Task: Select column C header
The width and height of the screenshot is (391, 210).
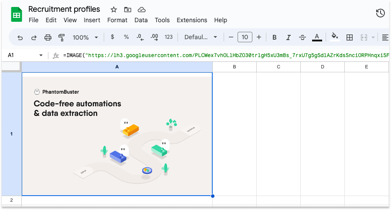Action: (279, 67)
